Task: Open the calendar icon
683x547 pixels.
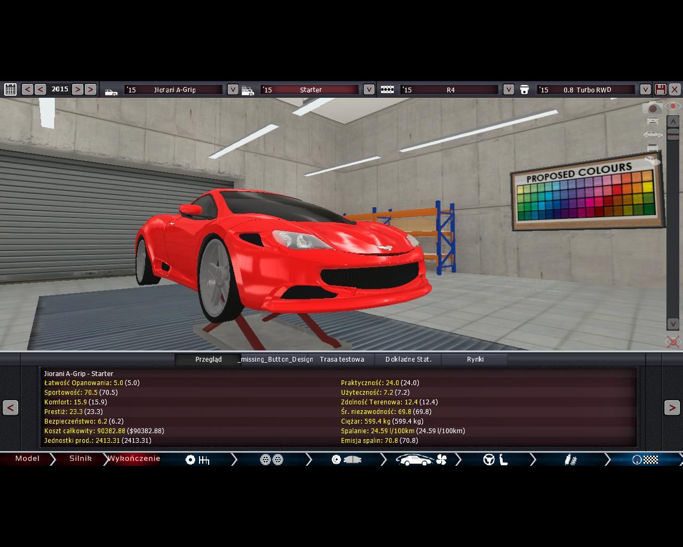Action: (x=10, y=89)
